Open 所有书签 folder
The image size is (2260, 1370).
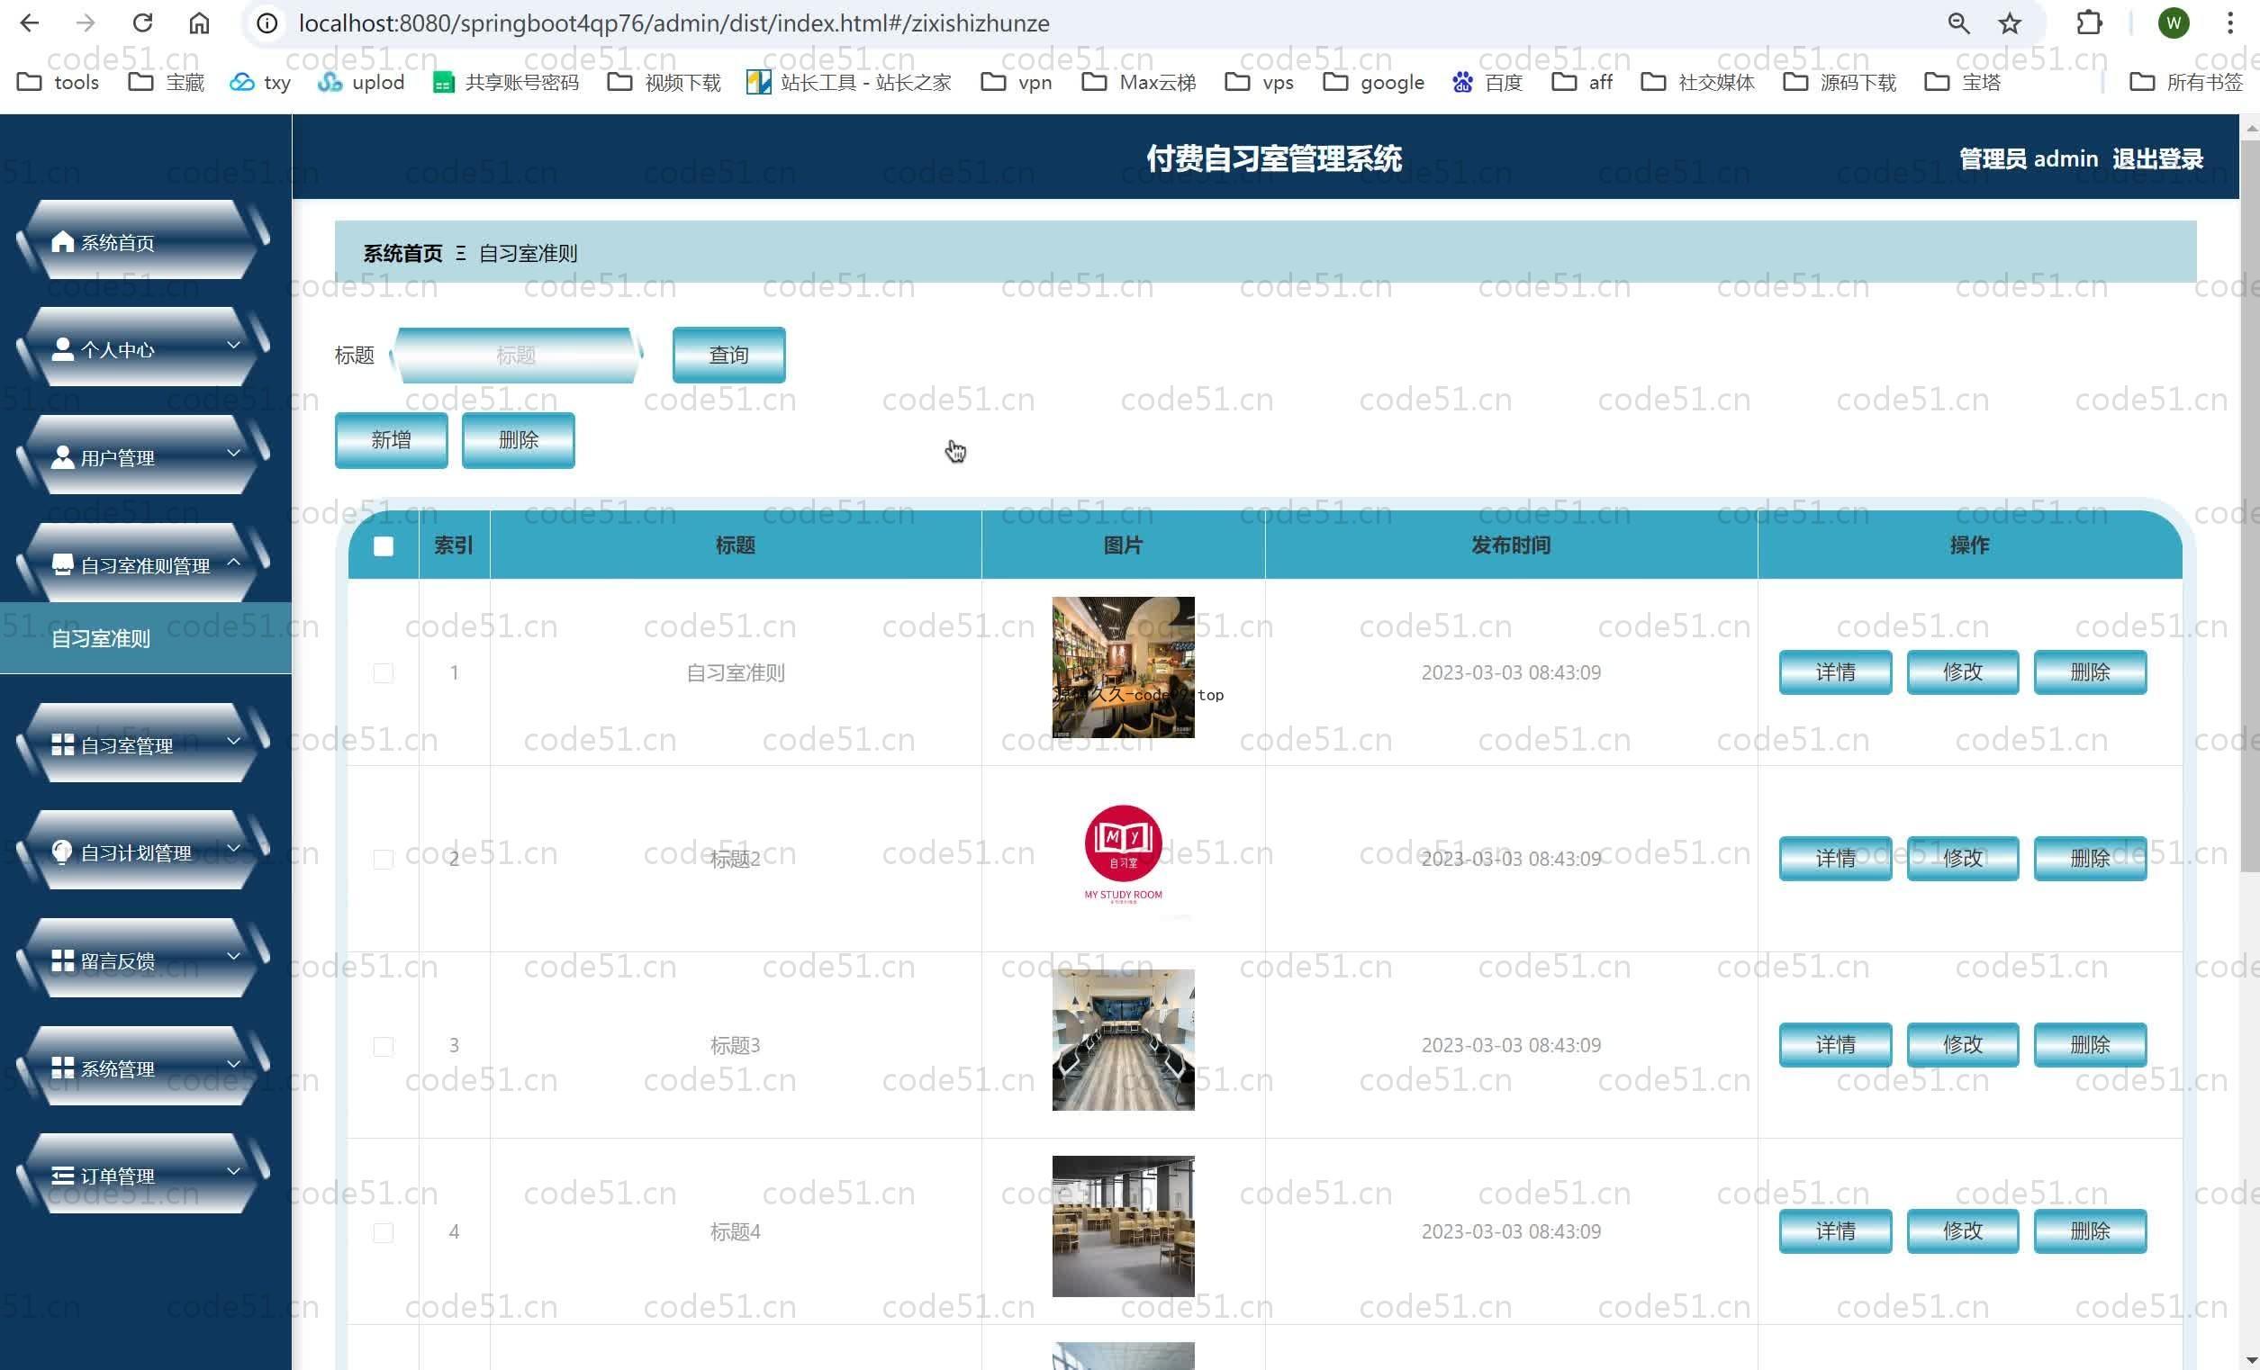pyautogui.click(x=2185, y=83)
